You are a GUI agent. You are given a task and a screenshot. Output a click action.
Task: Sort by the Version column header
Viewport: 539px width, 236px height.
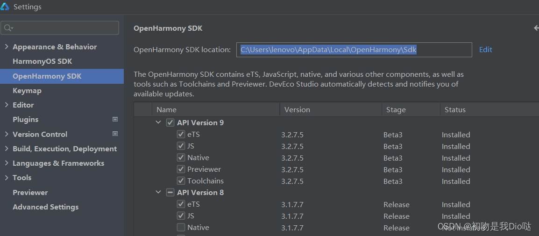[331, 109]
